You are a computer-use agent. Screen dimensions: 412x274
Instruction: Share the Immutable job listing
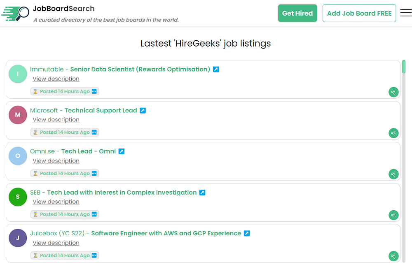click(x=393, y=92)
